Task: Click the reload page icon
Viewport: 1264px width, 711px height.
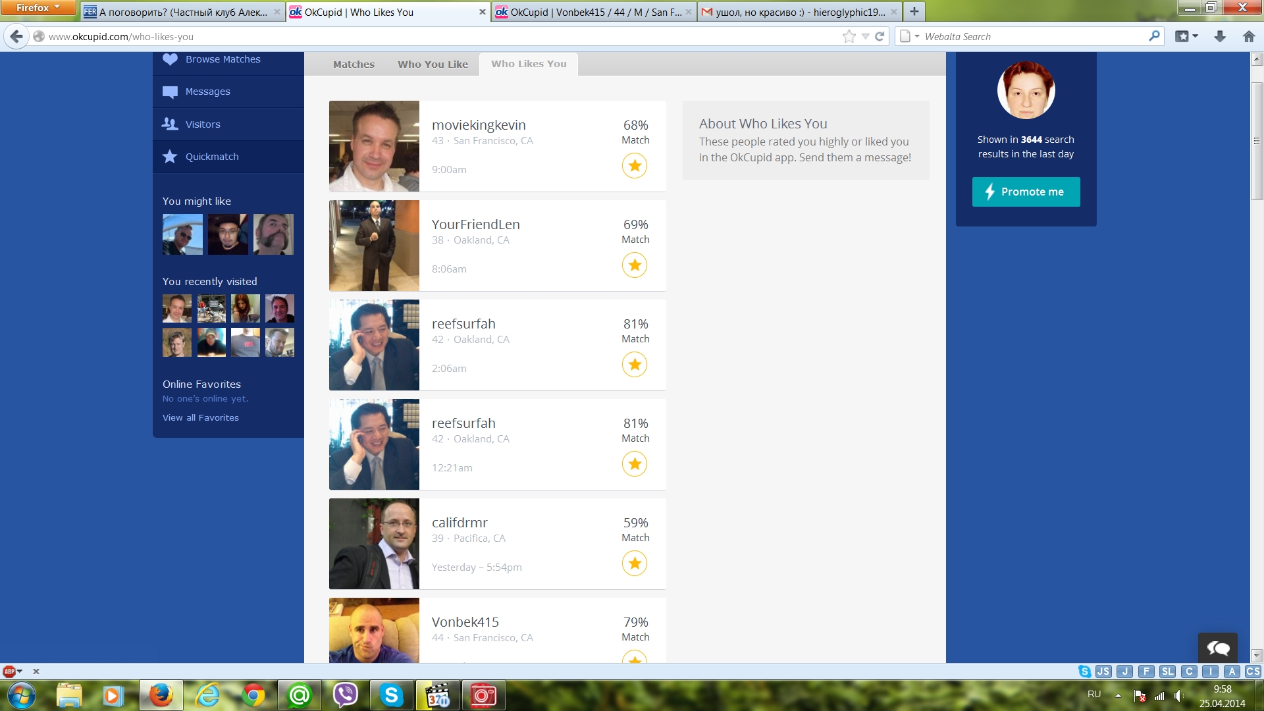Action: coord(880,37)
